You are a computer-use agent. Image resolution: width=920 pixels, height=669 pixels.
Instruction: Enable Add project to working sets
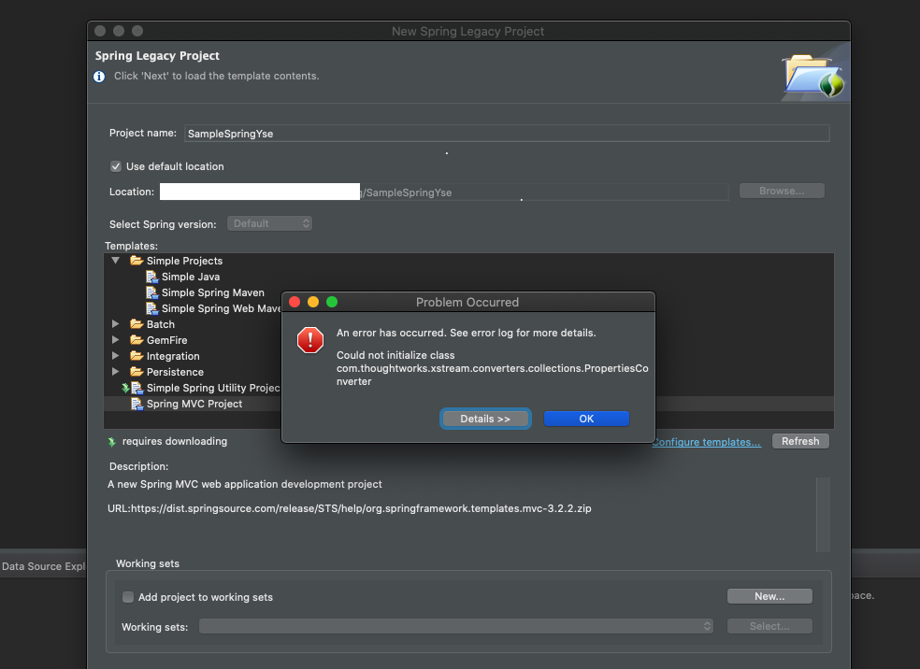tap(127, 597)
